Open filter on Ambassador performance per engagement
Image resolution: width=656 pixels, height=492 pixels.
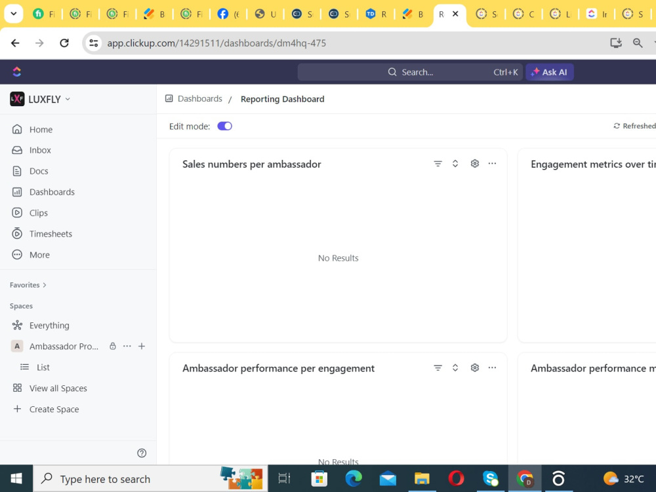pos(438,368)
